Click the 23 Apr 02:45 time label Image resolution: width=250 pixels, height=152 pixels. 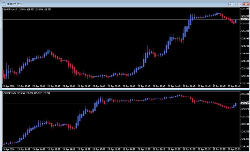pos(84,86)
